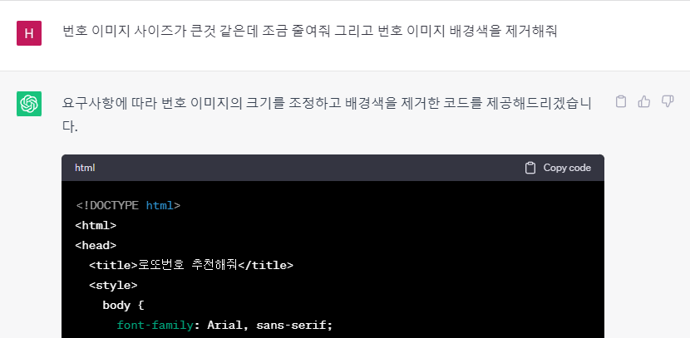Click the thumbs down feedback icon

point(668,101)
